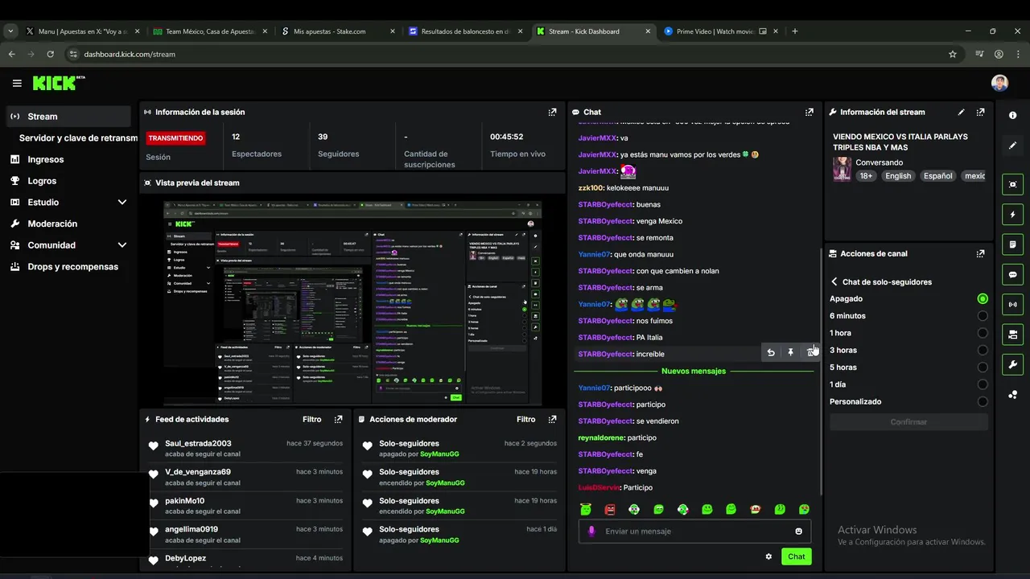Click the Enviar un mensaje input
This screenshot has width=1030, height=579.
[694, 532]
